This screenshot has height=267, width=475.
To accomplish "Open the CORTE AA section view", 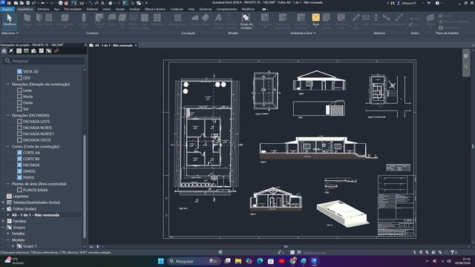I will [x=31, y=153].
